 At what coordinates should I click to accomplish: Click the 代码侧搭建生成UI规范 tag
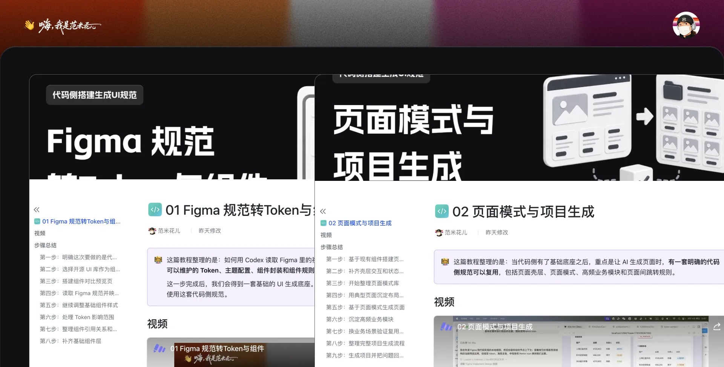[95, 95]
